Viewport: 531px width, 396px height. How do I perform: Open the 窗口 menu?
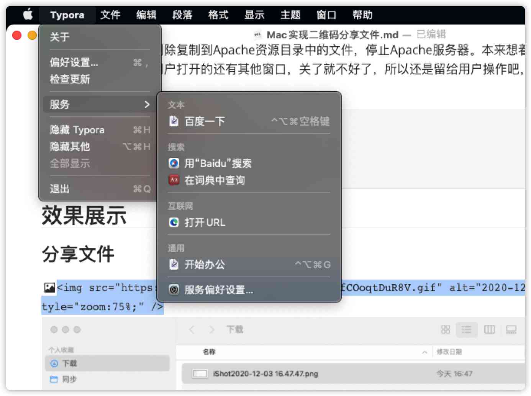coord(326,15)
